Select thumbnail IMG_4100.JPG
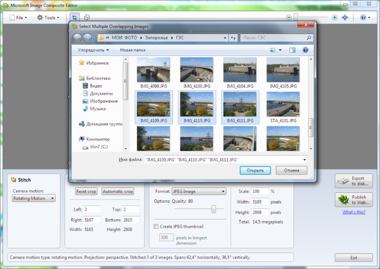This screenshot has height=269, width=380. [x=197, y=73]
